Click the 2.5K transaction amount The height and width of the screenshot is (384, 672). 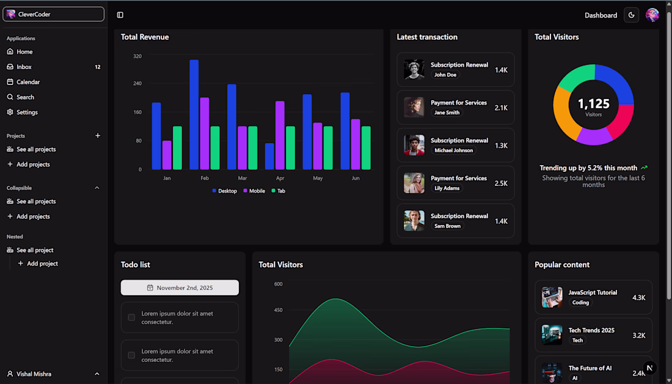[x=501, y=183]
